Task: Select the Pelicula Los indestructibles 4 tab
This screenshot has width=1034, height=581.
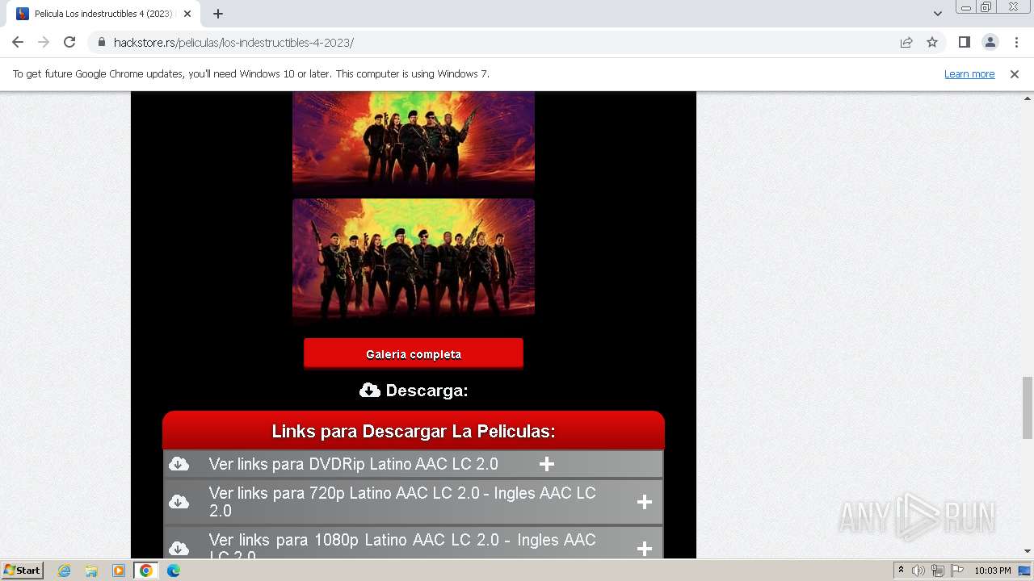Action: click(102, 14)
